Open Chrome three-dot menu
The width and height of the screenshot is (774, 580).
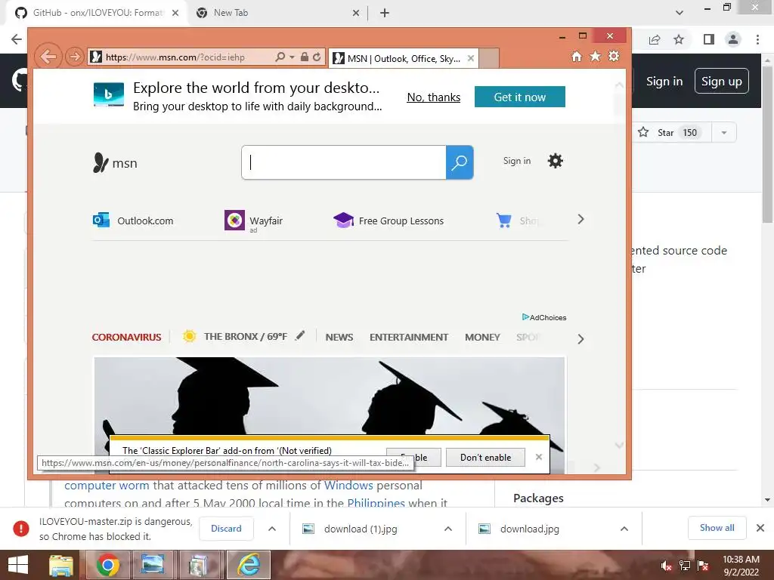coord(757,39)
